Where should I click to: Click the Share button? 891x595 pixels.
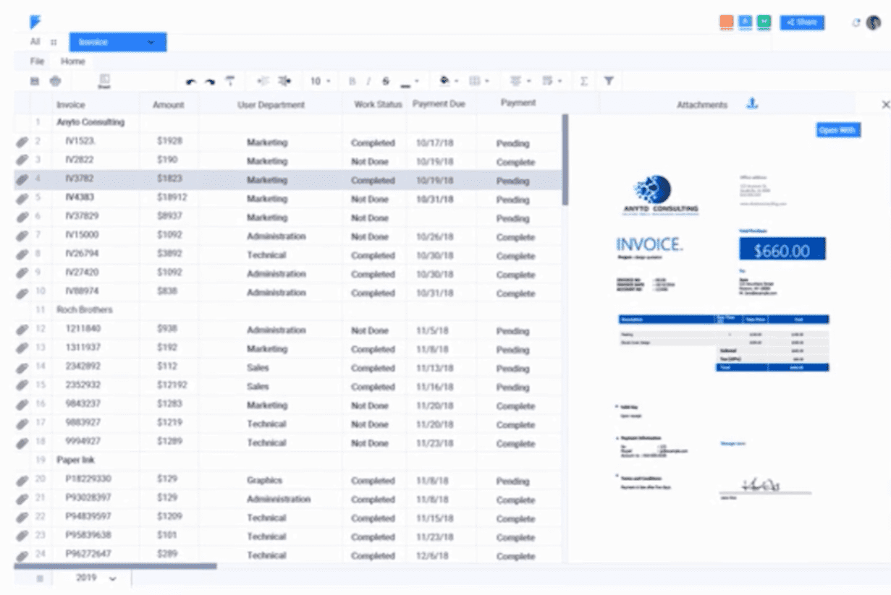(802, 22)
